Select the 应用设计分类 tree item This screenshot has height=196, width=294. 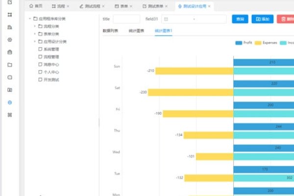[55, 42]
